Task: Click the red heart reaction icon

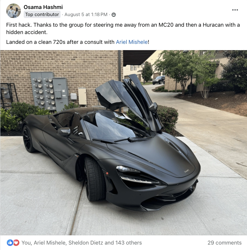Action: point(16,243)
